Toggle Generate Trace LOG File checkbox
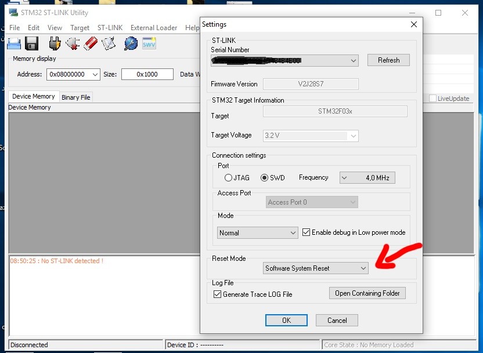The width and height of the screenshot is (483, 353). (x=217, y=294)
